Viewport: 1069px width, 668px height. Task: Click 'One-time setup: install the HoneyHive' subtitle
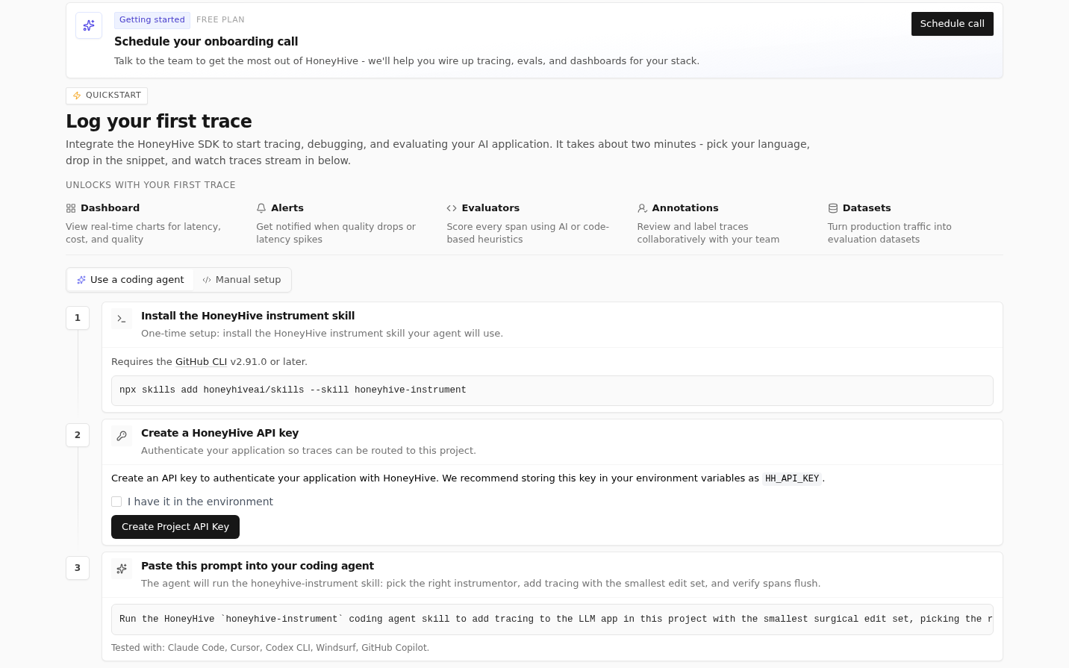pyautogui.click(x=322, y=334)
